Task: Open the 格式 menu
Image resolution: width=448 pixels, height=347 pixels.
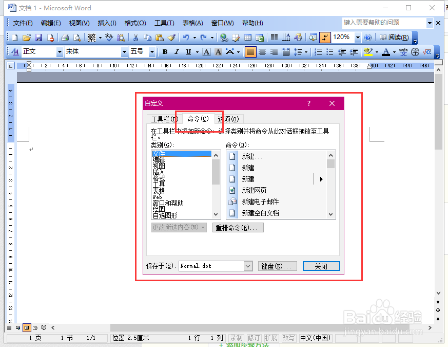Action: tap(135, 23)
